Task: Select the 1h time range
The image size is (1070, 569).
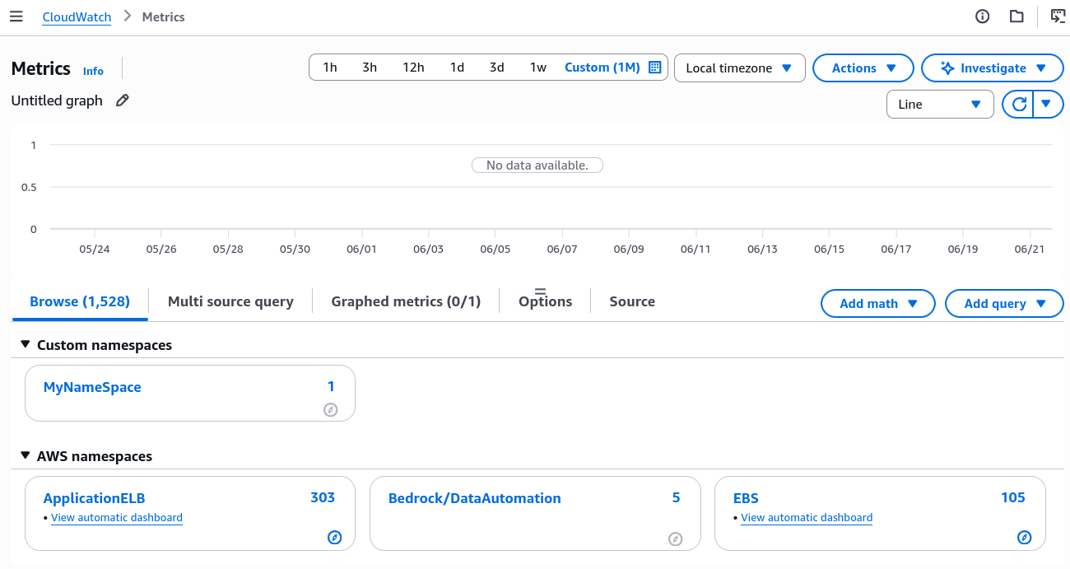Action: [x=329, y=68]
